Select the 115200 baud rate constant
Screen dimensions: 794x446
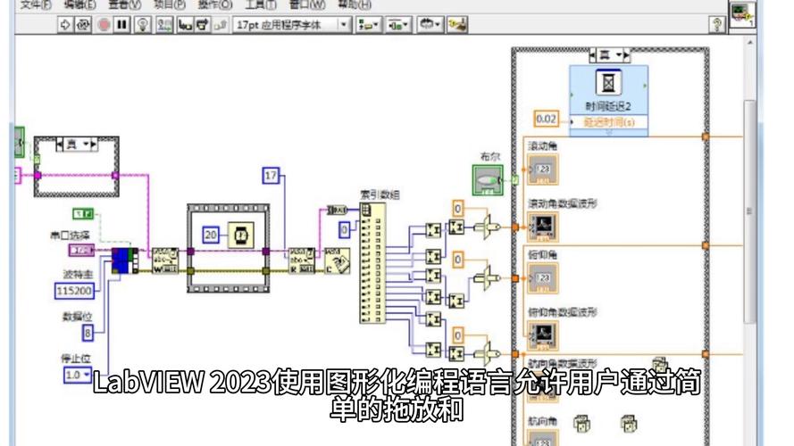pos(74,291)
